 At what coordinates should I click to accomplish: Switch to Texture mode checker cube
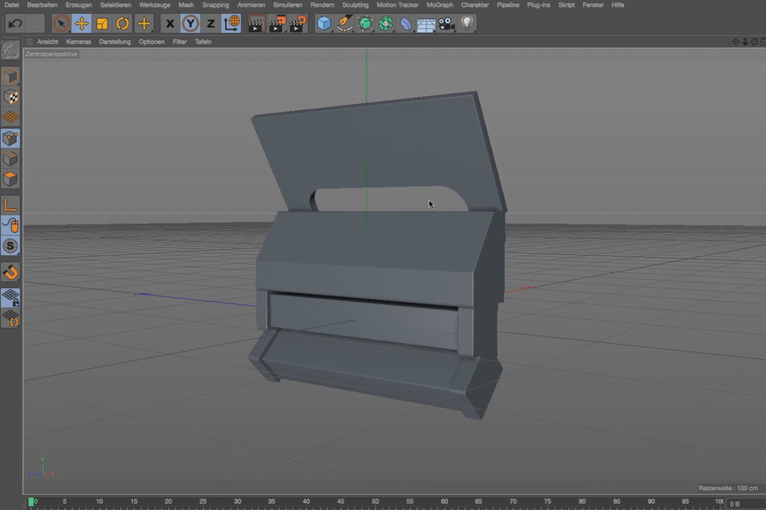(x=10, y=98)
